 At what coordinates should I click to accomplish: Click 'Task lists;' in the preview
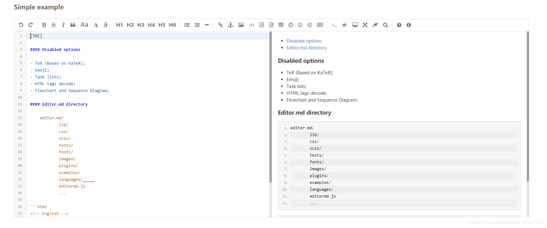296,86
